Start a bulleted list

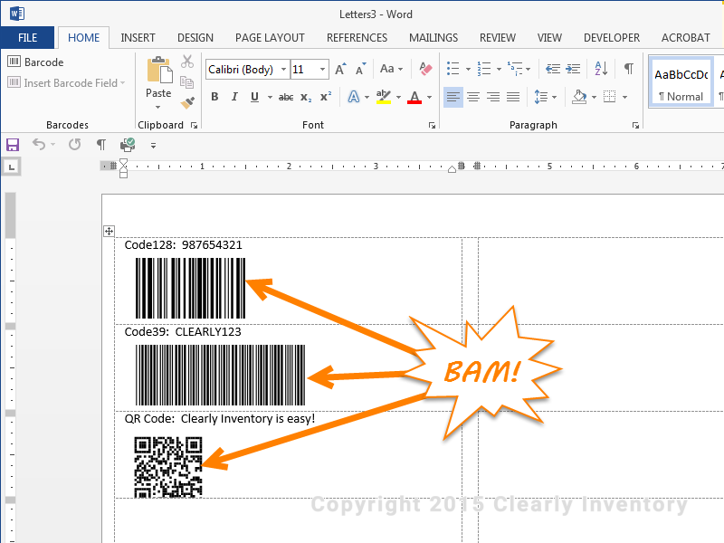[x=453, y=69]
